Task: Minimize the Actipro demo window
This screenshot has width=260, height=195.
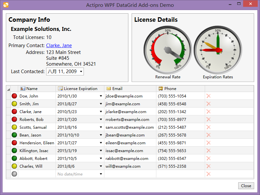Action: pyautogui.click(x=230, y=4)
